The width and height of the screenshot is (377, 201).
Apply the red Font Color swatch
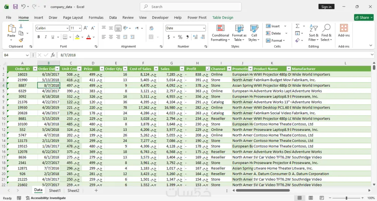click(89, 37)
